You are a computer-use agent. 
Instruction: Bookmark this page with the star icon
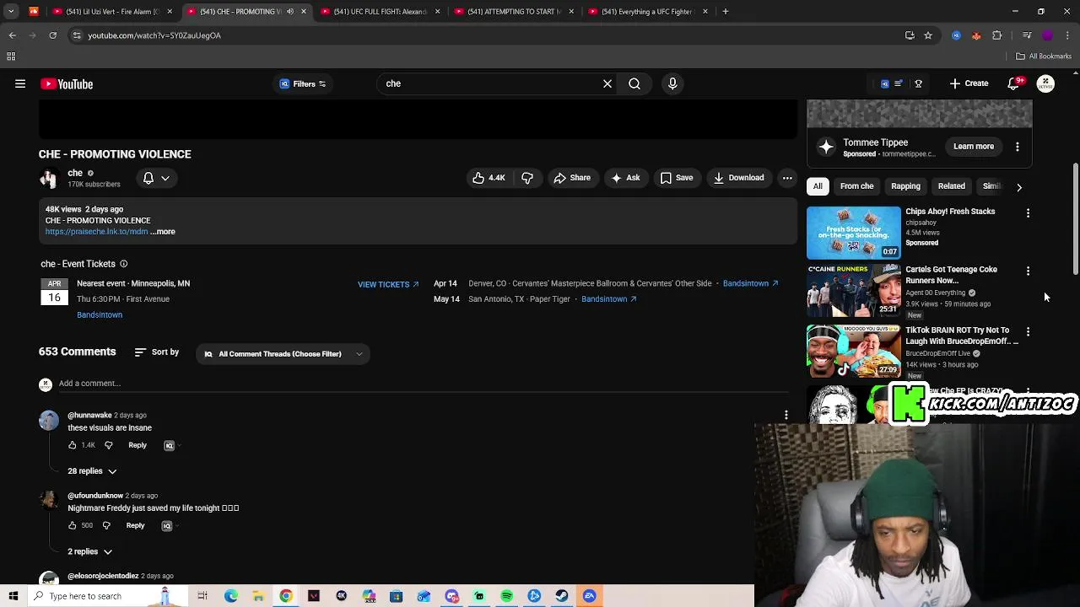pyautogui.click(x=928, y=35)
